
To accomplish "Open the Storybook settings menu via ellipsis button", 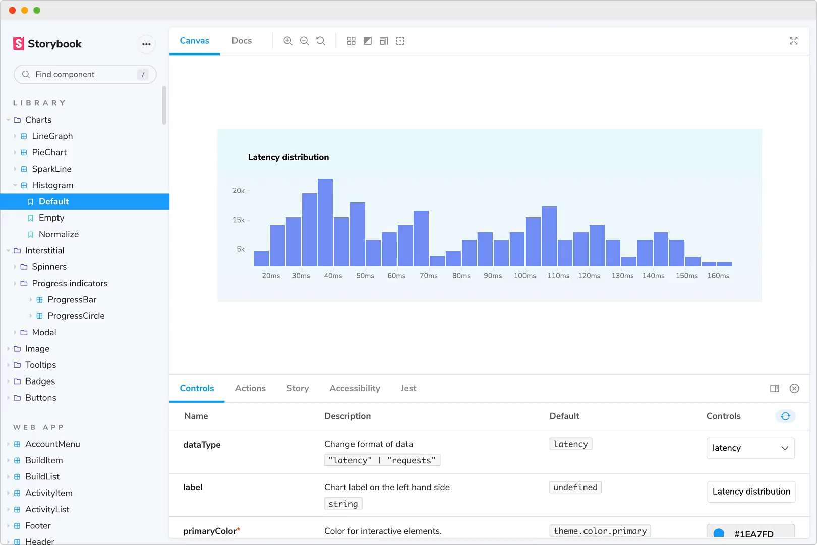I will click(x=146, y=44).
